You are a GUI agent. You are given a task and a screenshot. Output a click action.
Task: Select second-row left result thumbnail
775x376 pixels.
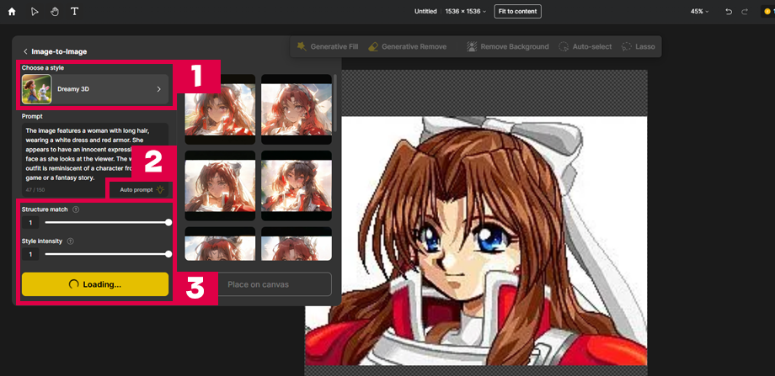click(x=220, y=186)
